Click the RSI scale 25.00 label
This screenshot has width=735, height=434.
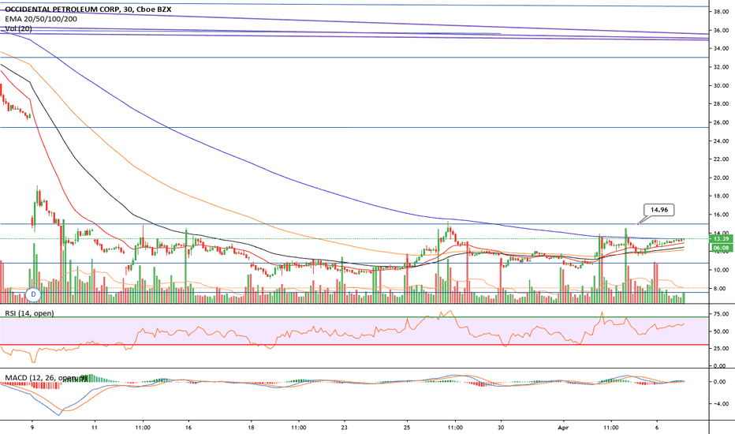coord(721,348)
